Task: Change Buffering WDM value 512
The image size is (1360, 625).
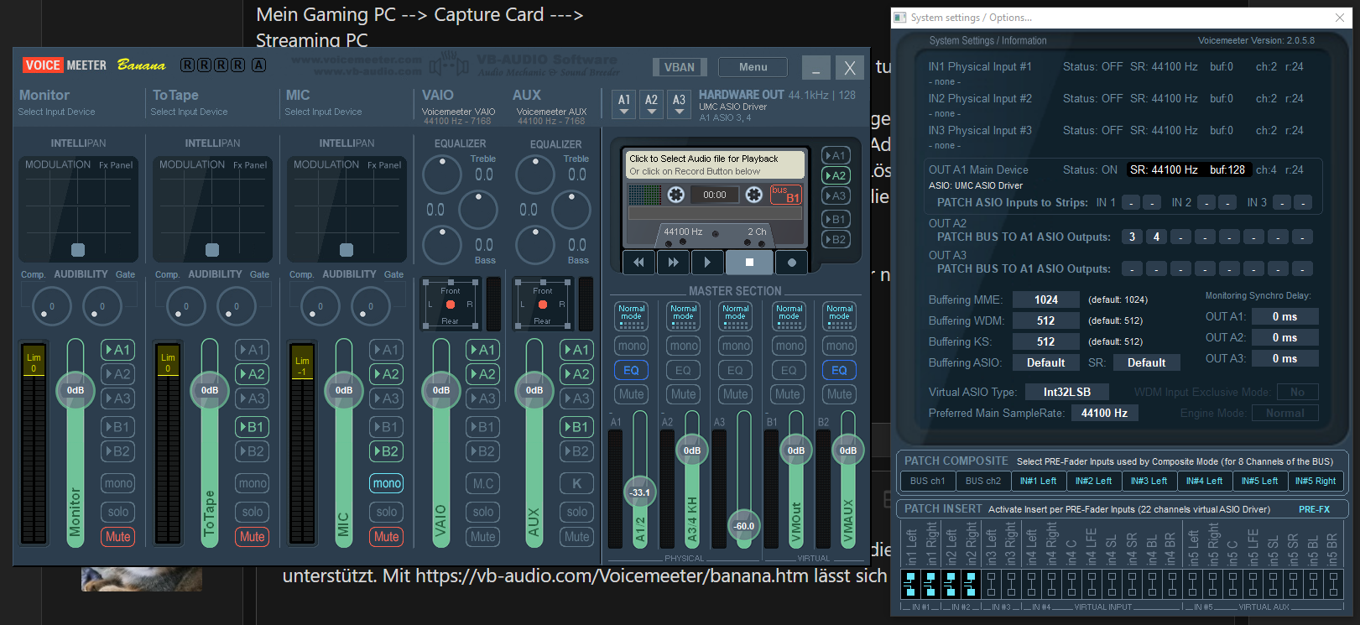Action: [1046, 320]
